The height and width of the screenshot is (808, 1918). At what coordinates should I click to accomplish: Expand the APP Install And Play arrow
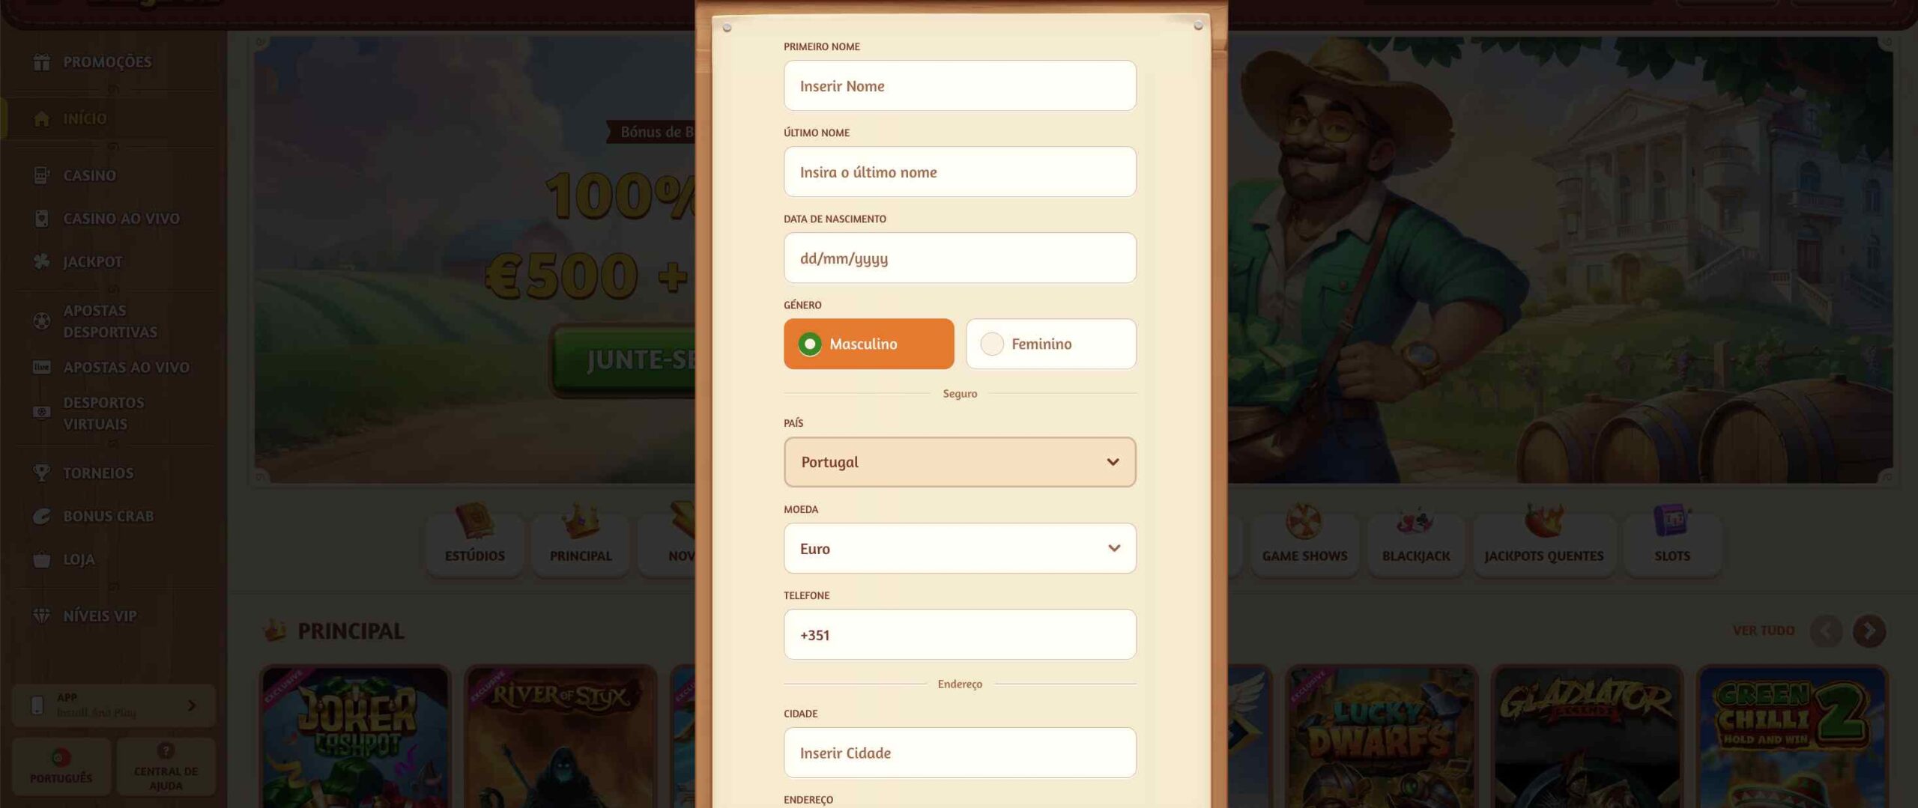[x=192, y=705]
